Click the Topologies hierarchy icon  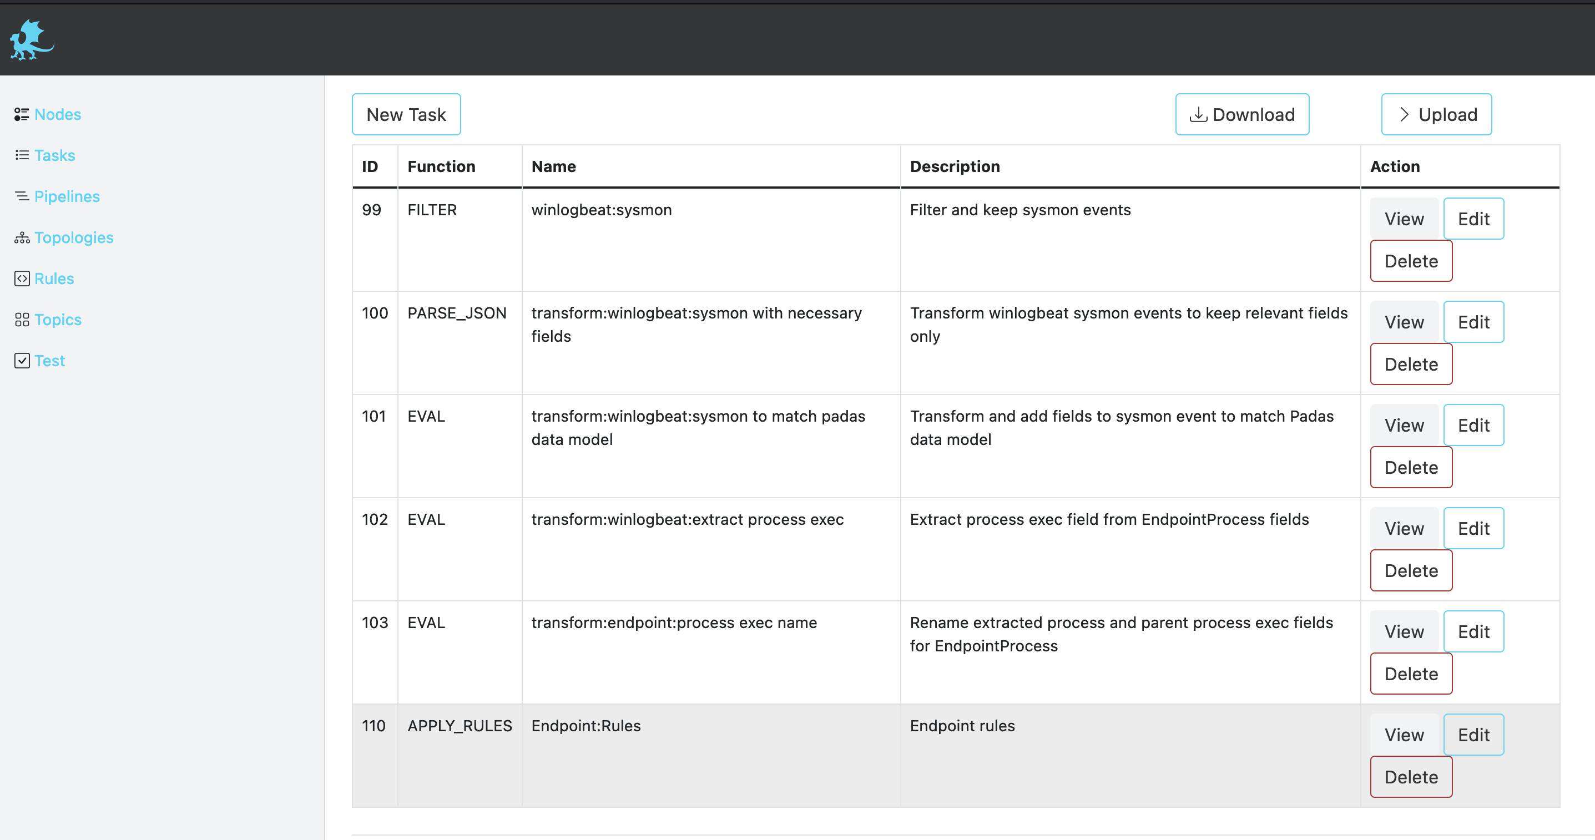pyautogui.click(x=22, y=237)
